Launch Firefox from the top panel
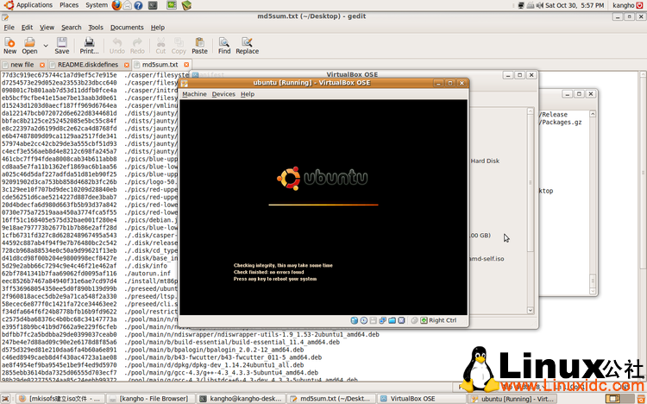This screenshot has width=647, height=404. (x=116, y=5)
